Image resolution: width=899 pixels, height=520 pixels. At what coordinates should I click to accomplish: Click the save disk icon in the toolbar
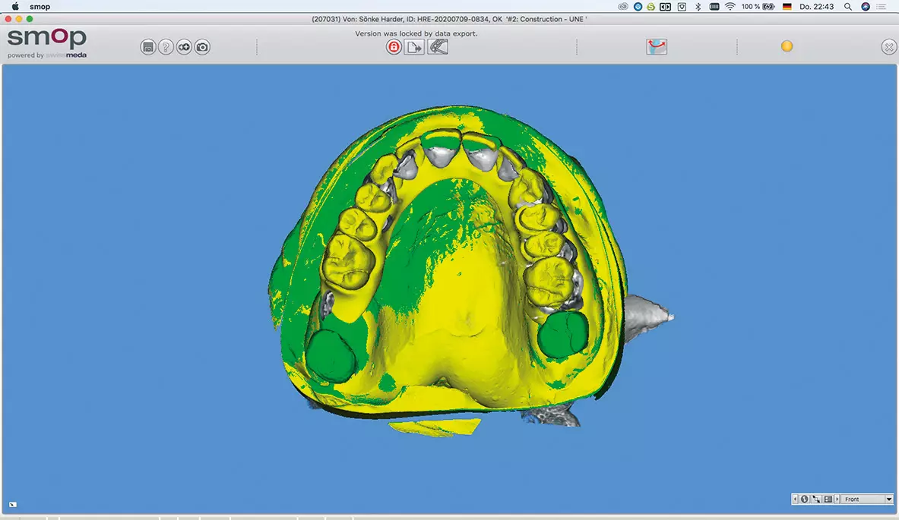148,47
